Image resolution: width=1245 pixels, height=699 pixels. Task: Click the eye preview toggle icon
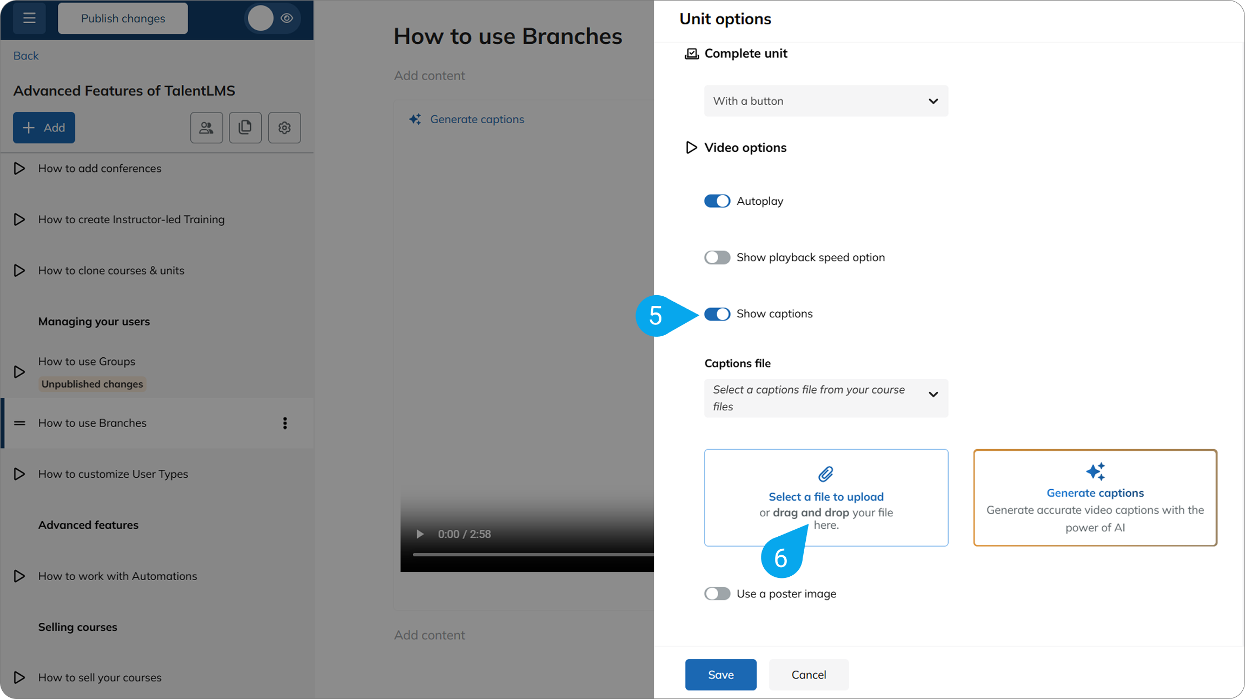[287, 18]
